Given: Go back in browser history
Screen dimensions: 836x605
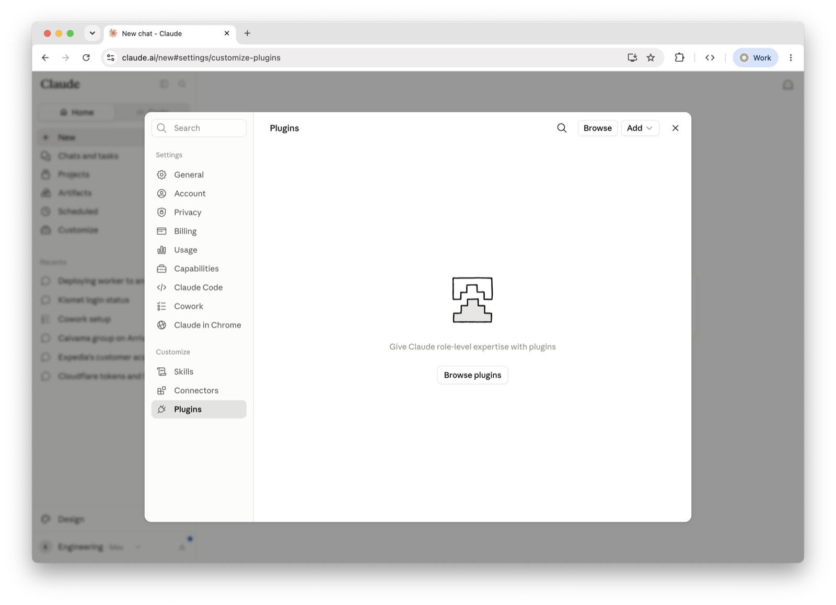Looking at the screenshot, I should click(45, 57).
